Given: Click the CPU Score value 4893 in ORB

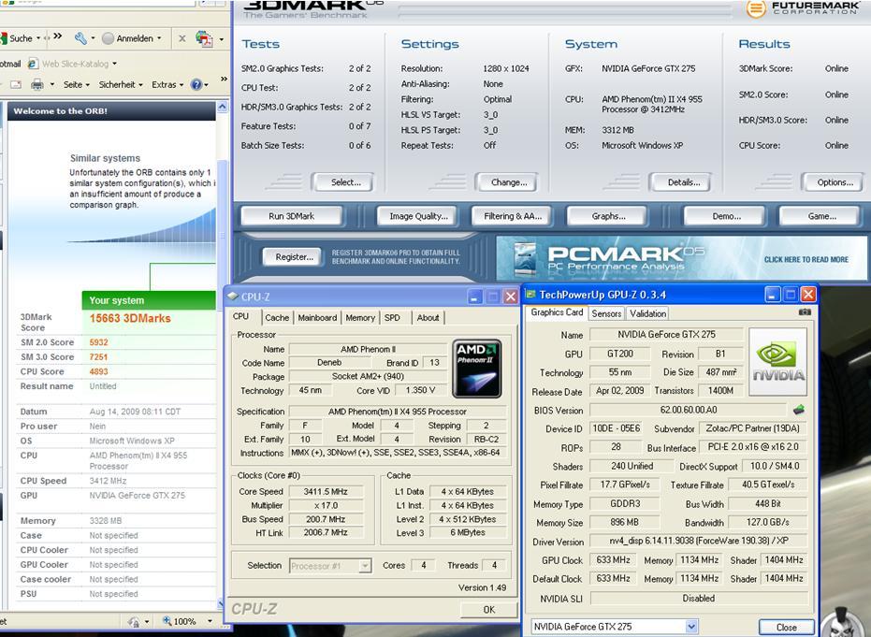Looking at the screenshot, I should pyautogui.click(x=99, y=371).
